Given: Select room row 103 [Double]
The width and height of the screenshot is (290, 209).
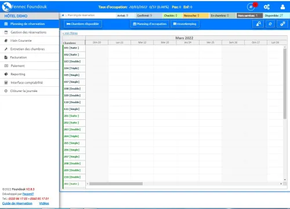Looking at the screenshot, I should coord(74,61).
